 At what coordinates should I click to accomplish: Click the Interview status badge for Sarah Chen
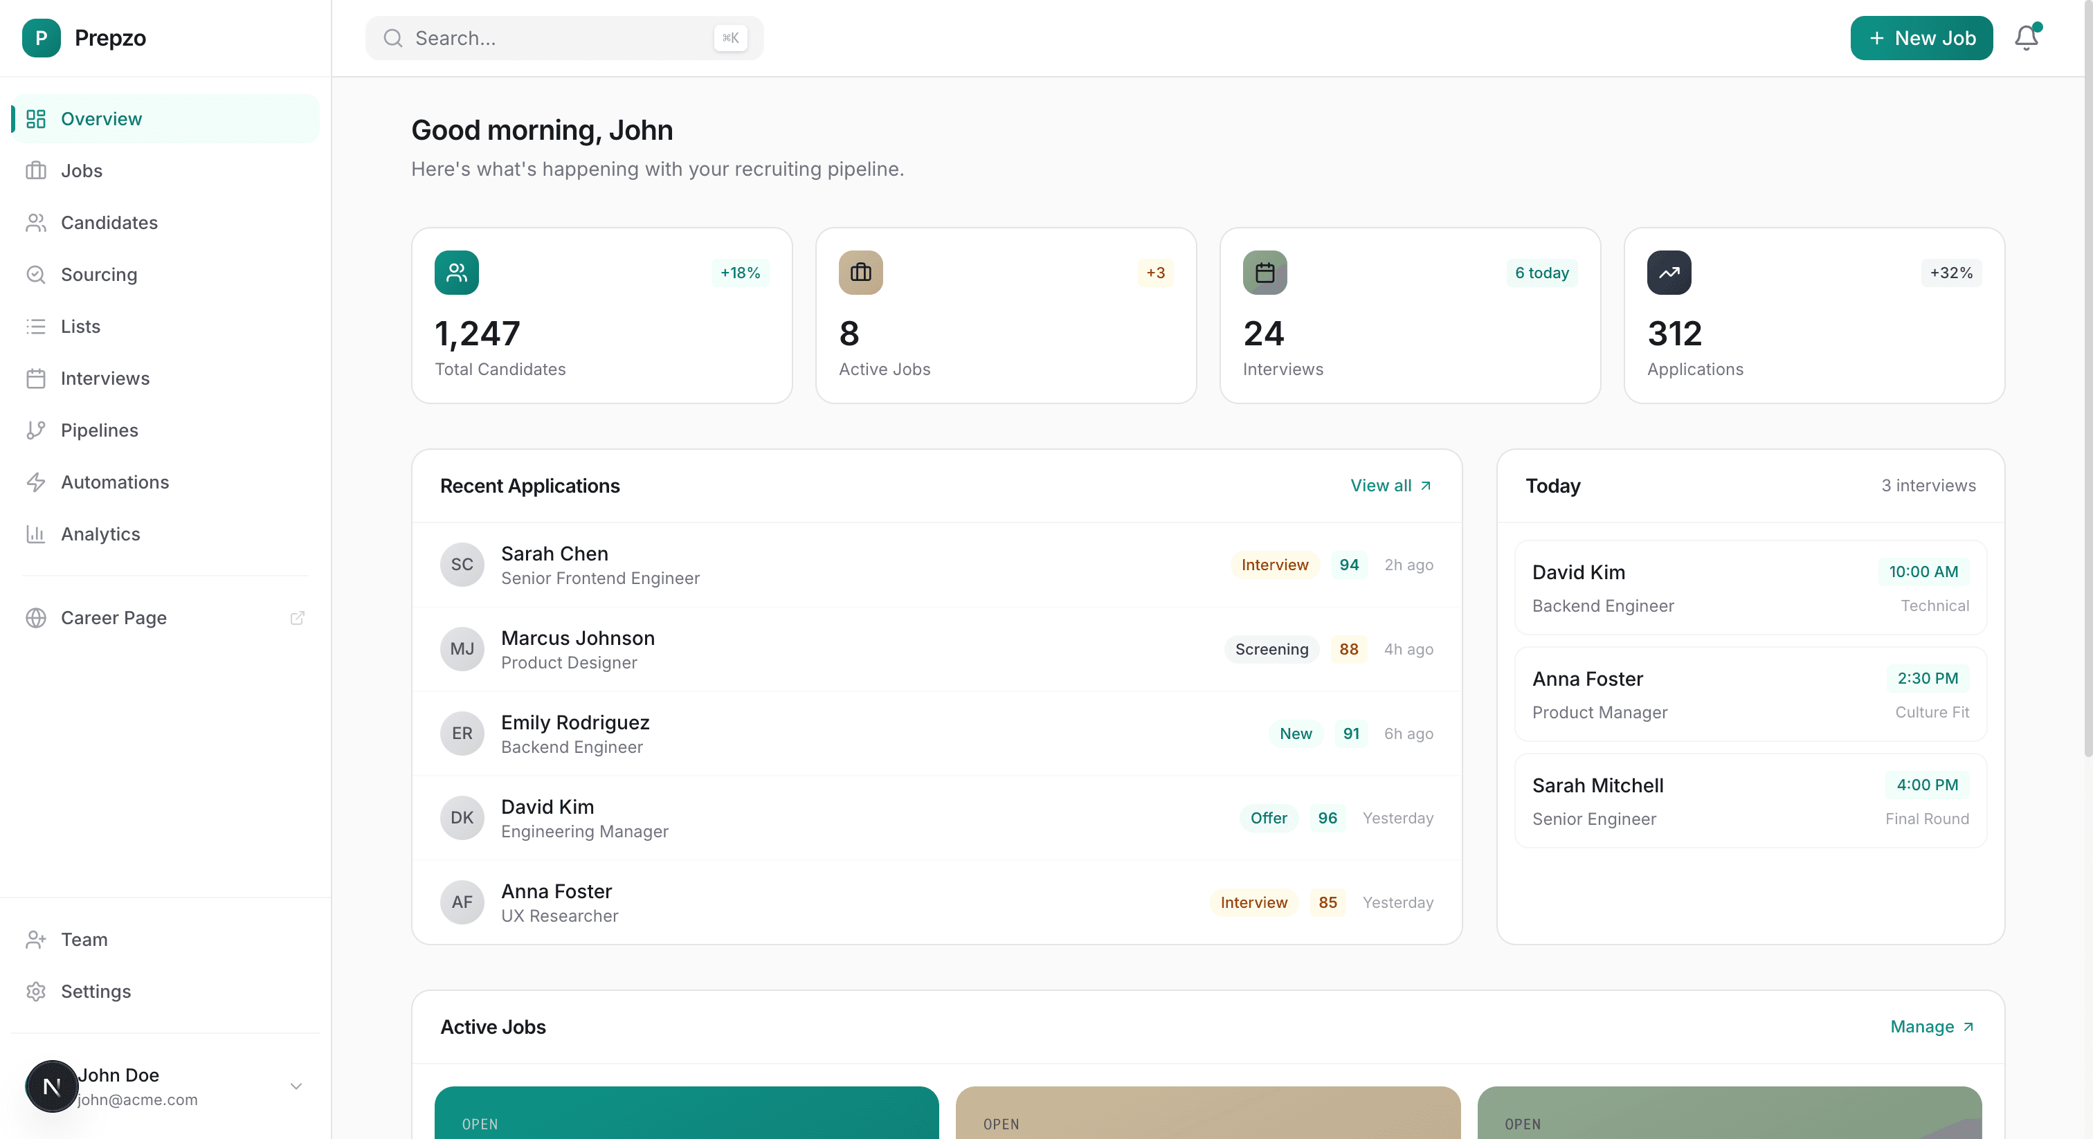click(1274, 565)
